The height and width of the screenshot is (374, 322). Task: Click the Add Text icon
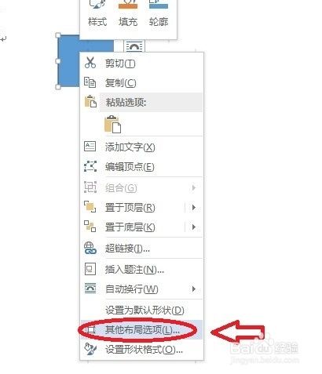coord(90,147)
